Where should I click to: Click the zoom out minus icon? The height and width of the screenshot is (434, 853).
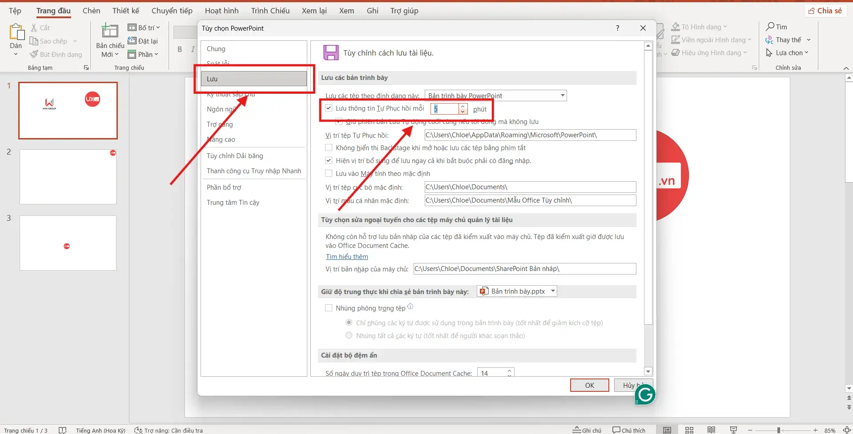[x=750, y=430]
